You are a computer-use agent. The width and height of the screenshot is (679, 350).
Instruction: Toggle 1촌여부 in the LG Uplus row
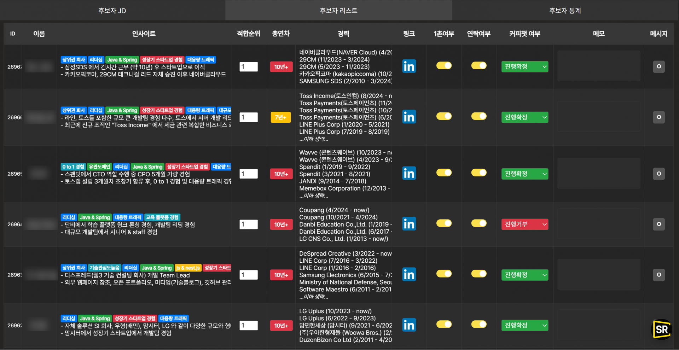tap(444, 324)
